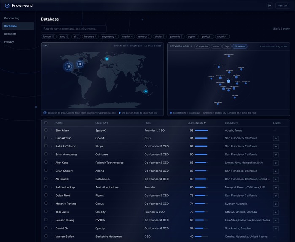Switch network graph to Tags view
This screenshot has width=295, height=242.
pyautogui.click(x=227, y=46)
